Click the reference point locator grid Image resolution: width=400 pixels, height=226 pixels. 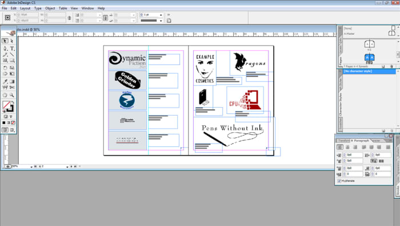click(x=7, y=18)
